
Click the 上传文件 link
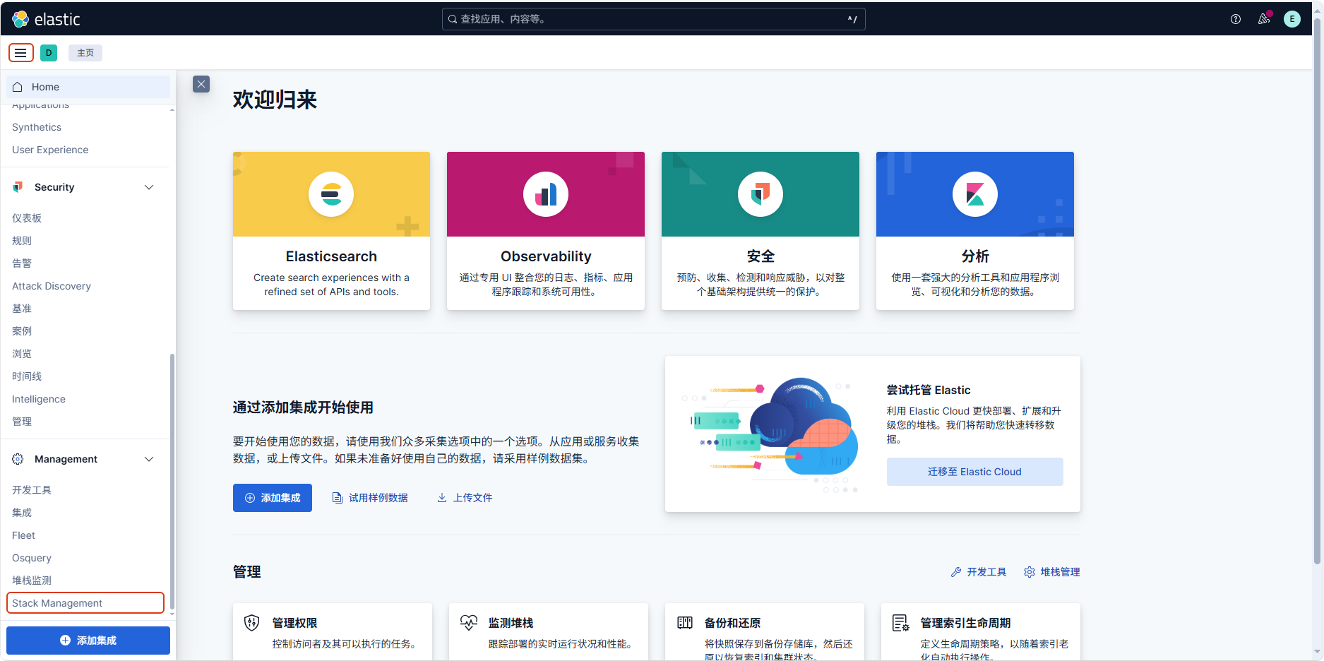pos(465,498)
